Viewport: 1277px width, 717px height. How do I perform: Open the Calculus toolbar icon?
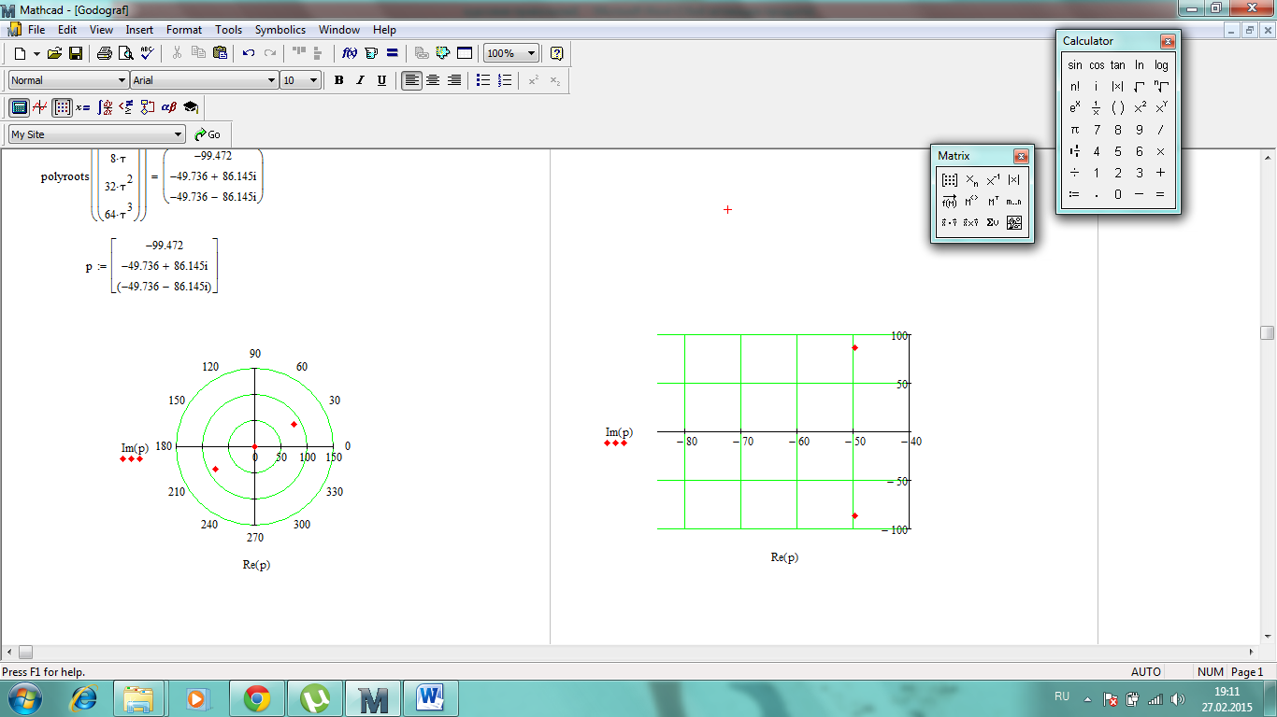point(106,107)
